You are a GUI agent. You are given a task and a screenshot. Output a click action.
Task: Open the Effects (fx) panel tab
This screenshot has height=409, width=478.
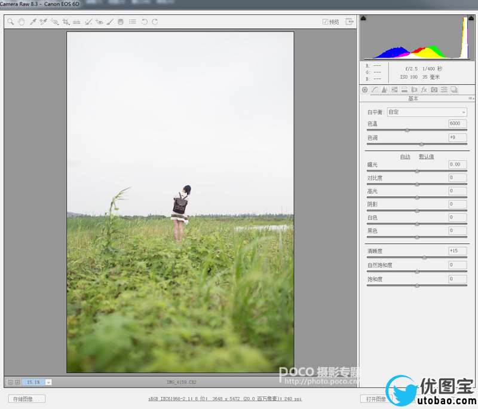pos(424,90)
